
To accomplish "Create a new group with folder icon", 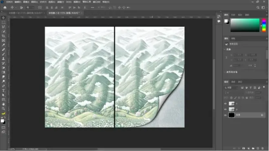I will 253,148.
